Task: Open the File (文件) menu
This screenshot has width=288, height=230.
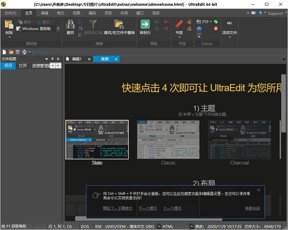Action: click(10, 13)
